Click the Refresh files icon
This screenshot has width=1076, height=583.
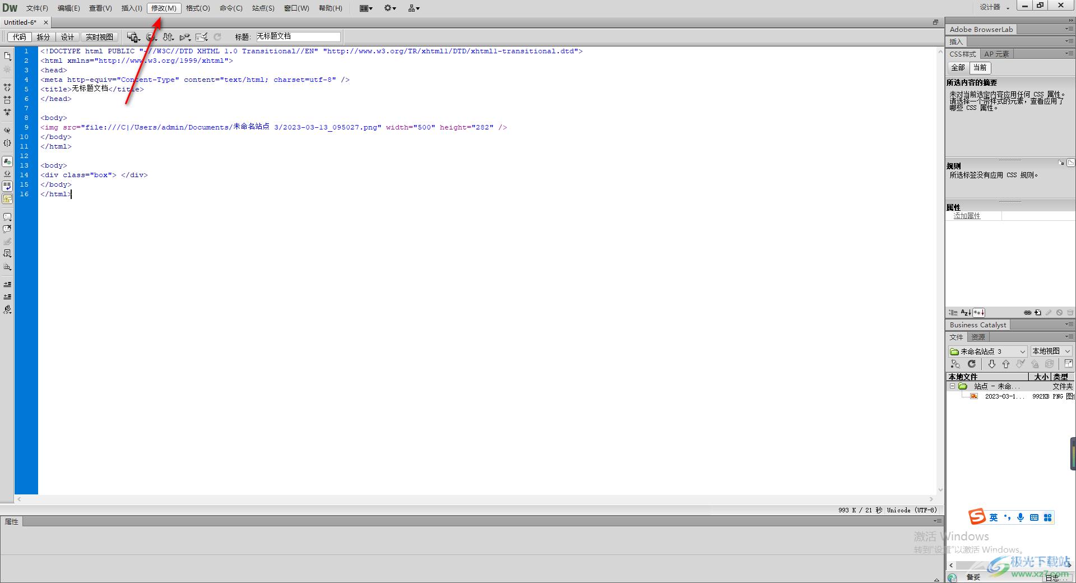pos(972,364)
